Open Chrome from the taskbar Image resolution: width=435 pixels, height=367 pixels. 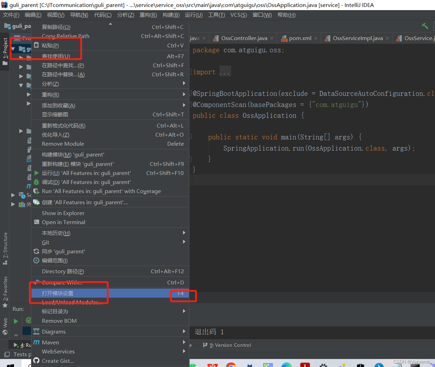point(231,365)
